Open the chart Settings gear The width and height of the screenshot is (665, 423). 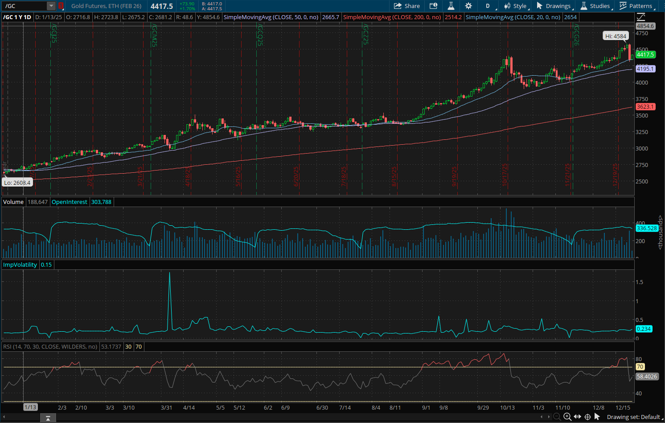pyautogui.click(x=468, y=6)
